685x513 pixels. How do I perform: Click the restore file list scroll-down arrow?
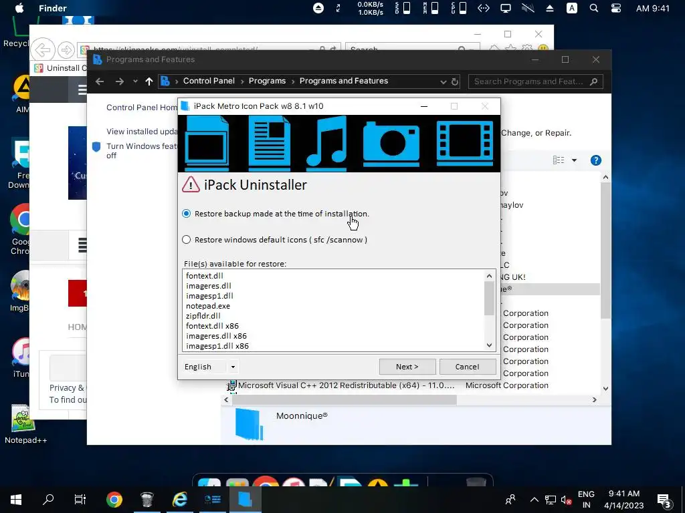tap(489, 345)
